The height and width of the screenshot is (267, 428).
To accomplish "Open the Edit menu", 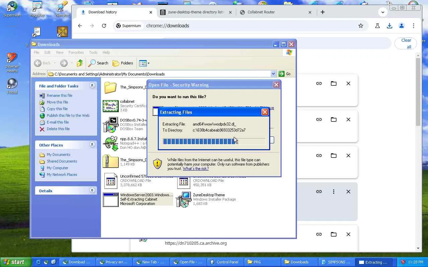I will 47,52.
